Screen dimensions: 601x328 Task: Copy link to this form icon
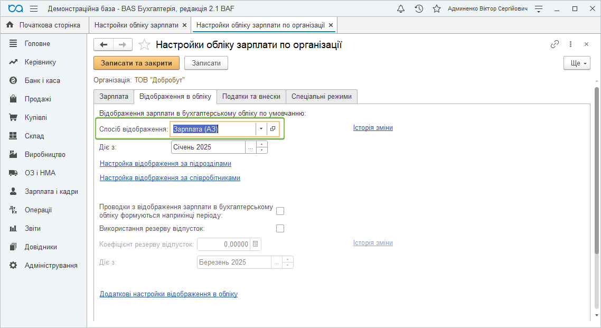(x=555, y=44)
